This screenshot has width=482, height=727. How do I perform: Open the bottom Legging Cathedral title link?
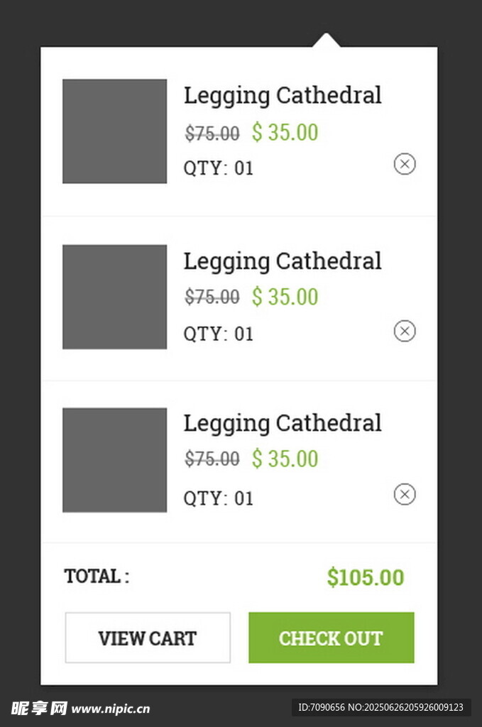(283, 423)
